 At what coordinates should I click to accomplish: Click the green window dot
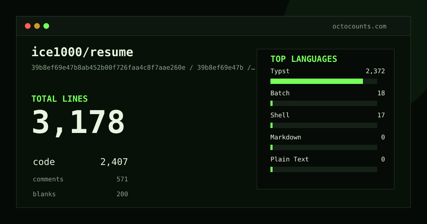point(46,26)
